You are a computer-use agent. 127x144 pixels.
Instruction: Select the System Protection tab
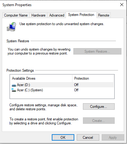point(81,15)
